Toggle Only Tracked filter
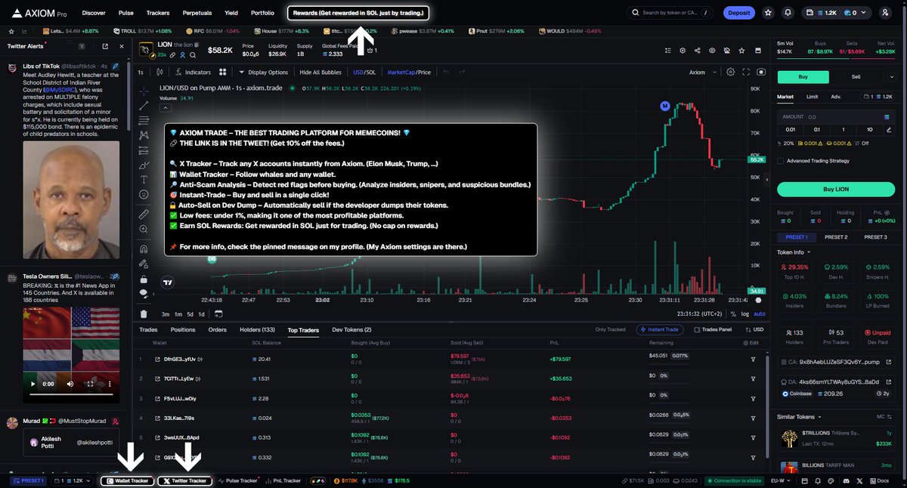This screenshot has width=907, height=488. coord(611,330)
